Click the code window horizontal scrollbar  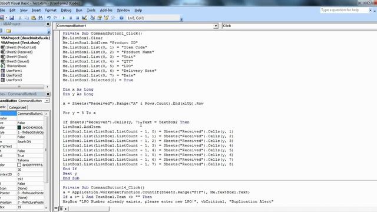coord(88,208)
